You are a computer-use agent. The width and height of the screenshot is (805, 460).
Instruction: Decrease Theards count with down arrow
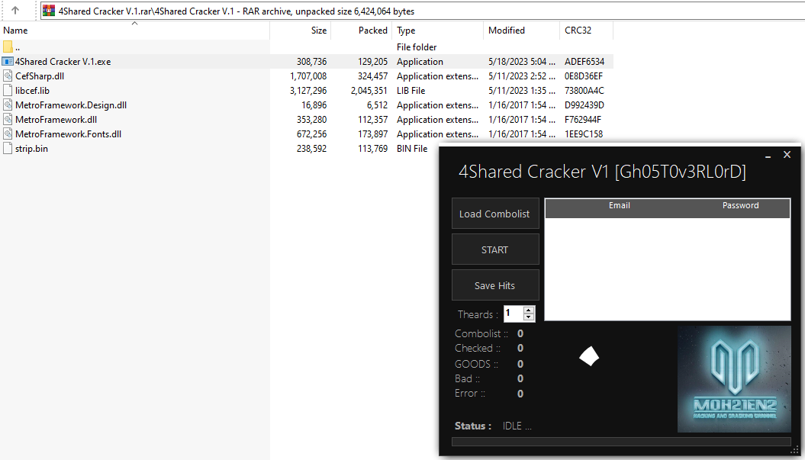point(528,317)
